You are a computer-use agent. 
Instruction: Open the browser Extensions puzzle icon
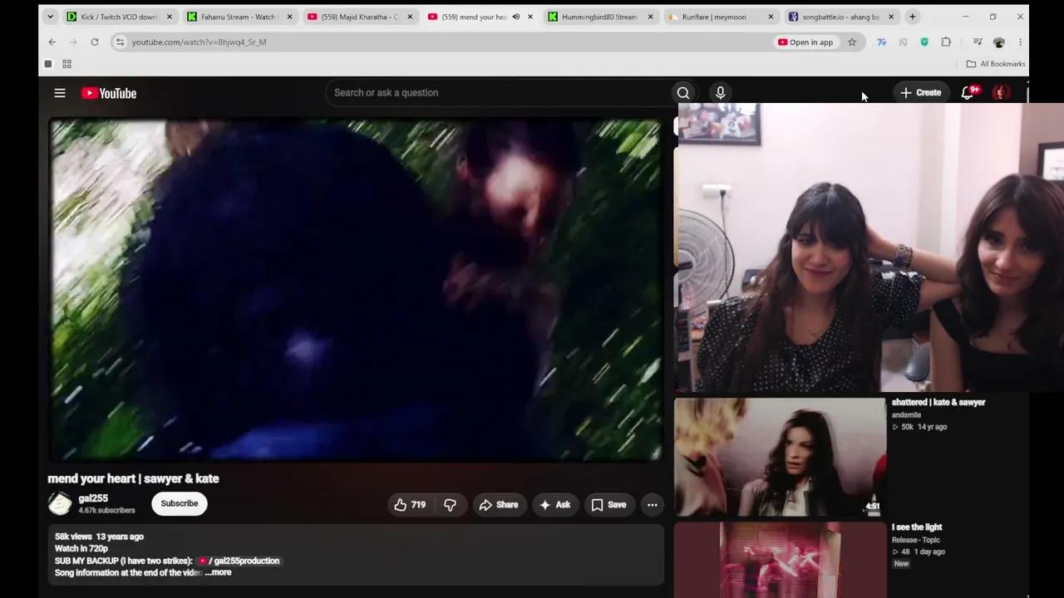(946, 42)
